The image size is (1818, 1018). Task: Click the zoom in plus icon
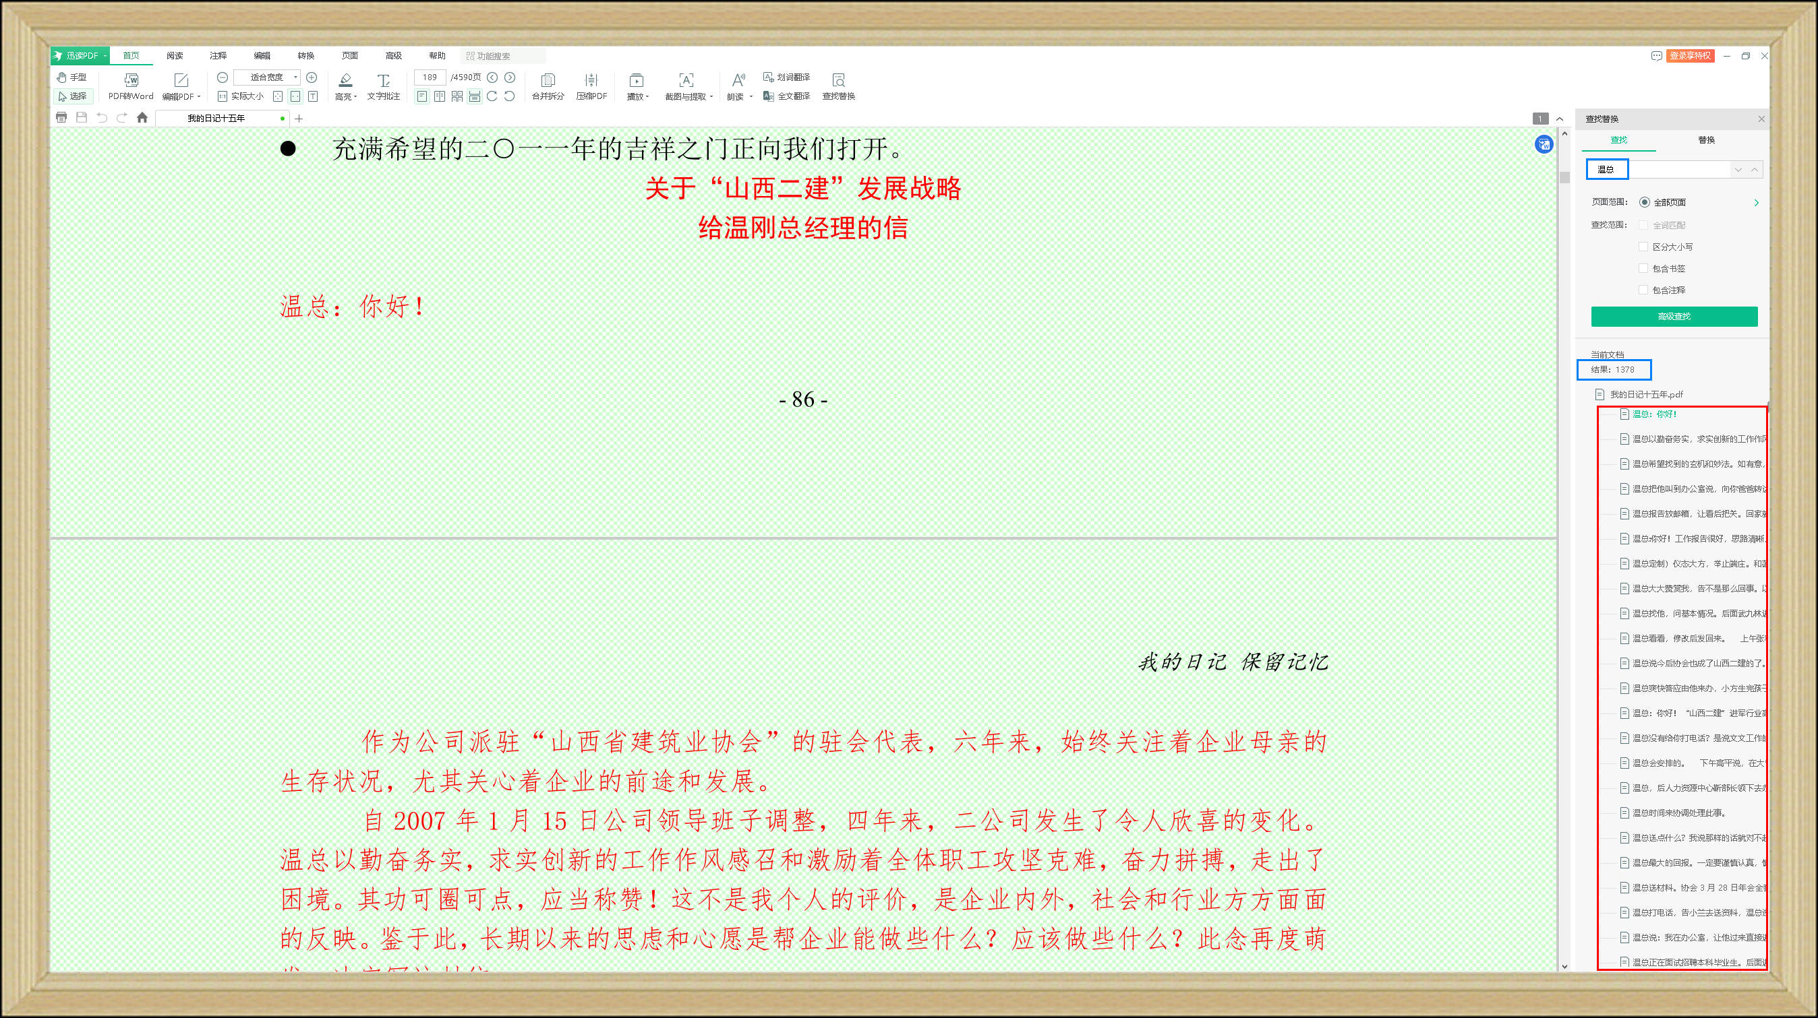point(312,77)
